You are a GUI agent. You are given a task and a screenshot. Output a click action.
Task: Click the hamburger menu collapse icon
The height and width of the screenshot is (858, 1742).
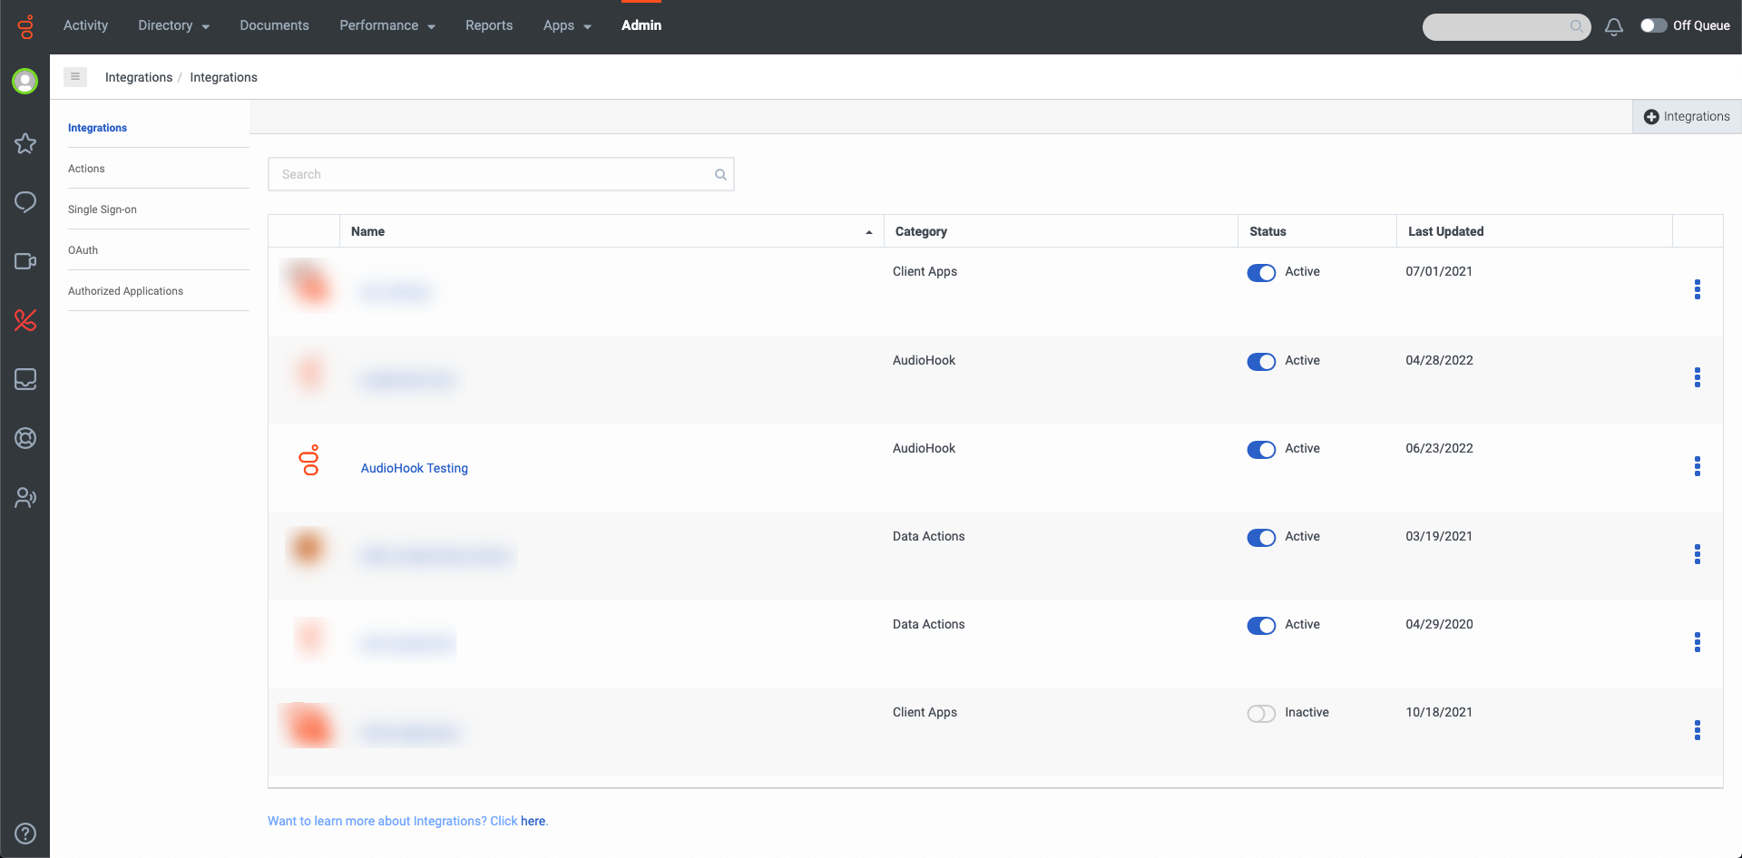(75, 77)
